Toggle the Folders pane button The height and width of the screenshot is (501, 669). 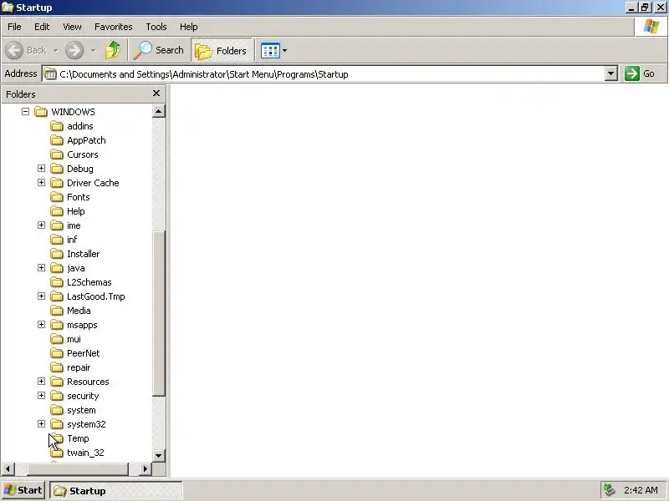(x=222, y=51)
